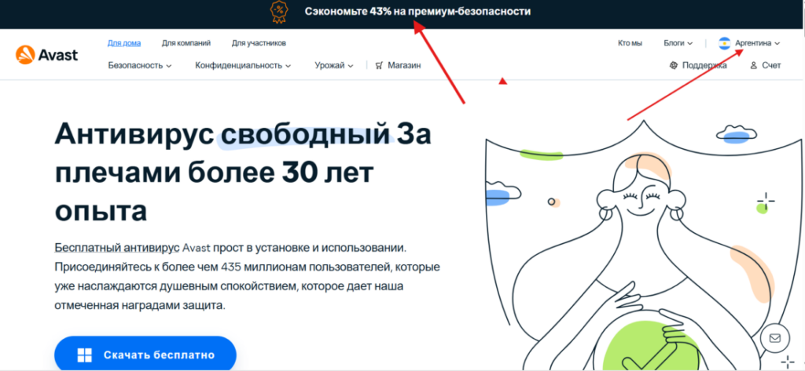Click the Счет account person icon
Image resolution: width=805 pixels, height=371 pixels.
pos(754,65)
